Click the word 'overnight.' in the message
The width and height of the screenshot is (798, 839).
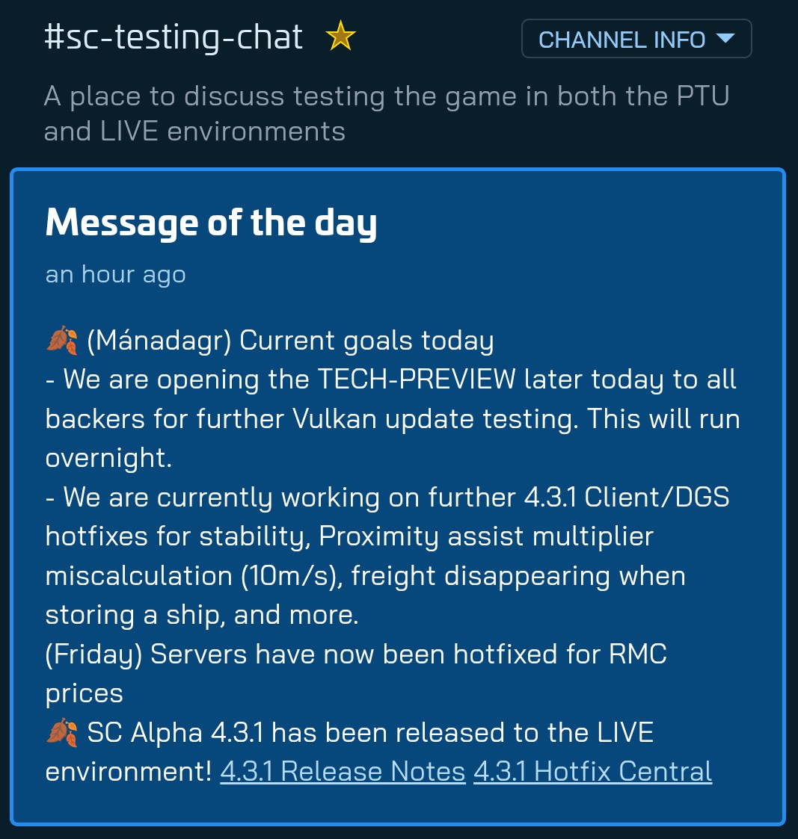(x=108, y=458)
